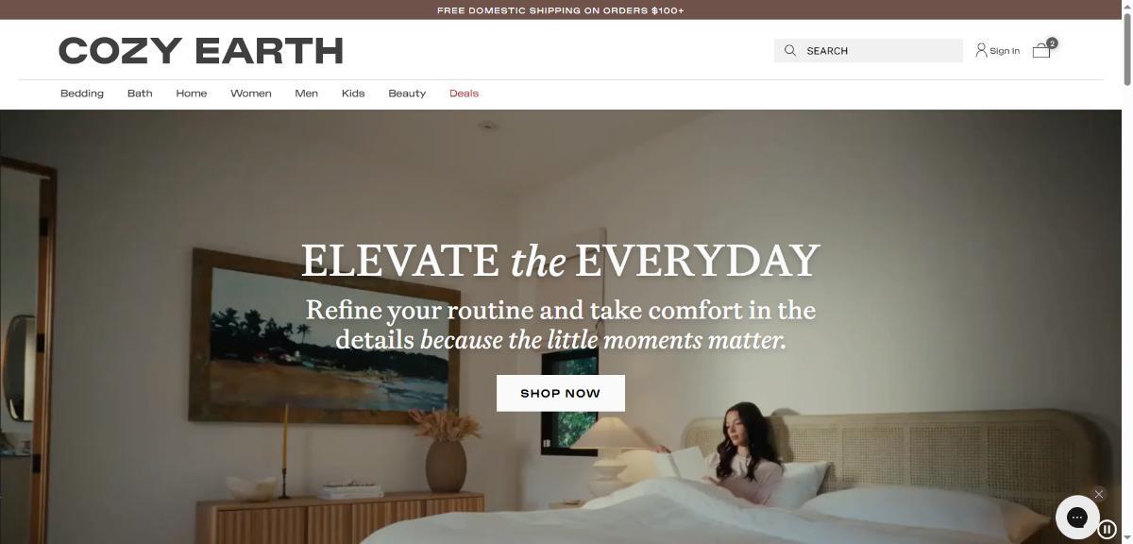Open the Kids category
This screenshot has height=544, width=1133.
pos(353,93)
